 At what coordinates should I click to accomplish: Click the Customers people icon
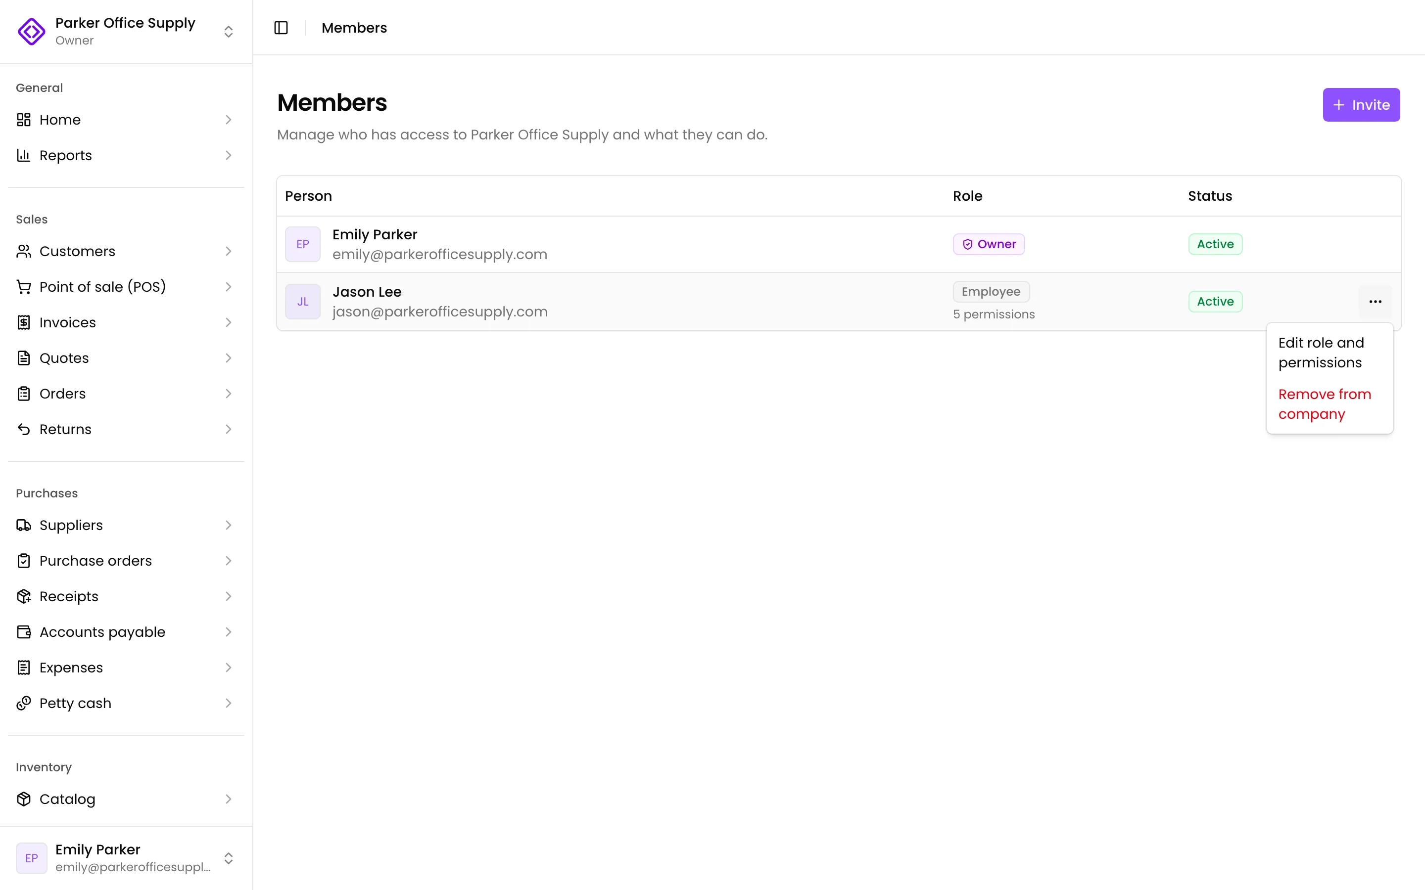coord(24,251)
